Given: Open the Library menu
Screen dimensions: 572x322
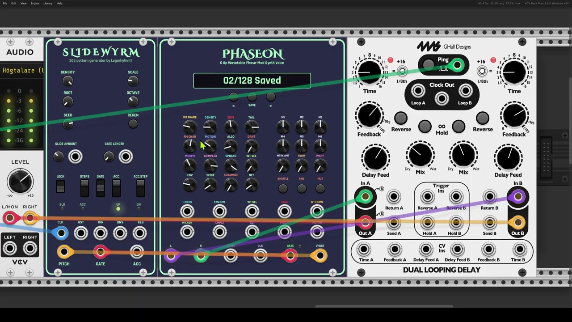Looking at the screenshot, I should click(48, 3).
